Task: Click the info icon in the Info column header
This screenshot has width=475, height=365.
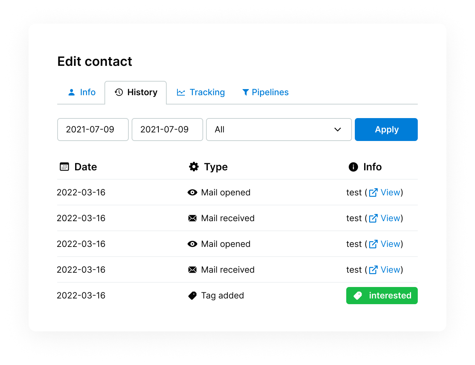Action: (x=353, y=167)
